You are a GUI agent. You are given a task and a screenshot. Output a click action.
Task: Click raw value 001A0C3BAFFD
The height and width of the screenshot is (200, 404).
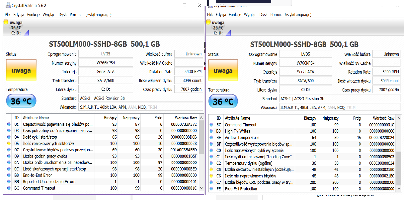184,150
